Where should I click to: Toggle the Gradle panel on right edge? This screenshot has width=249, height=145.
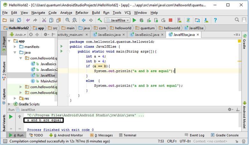[245, 41]
